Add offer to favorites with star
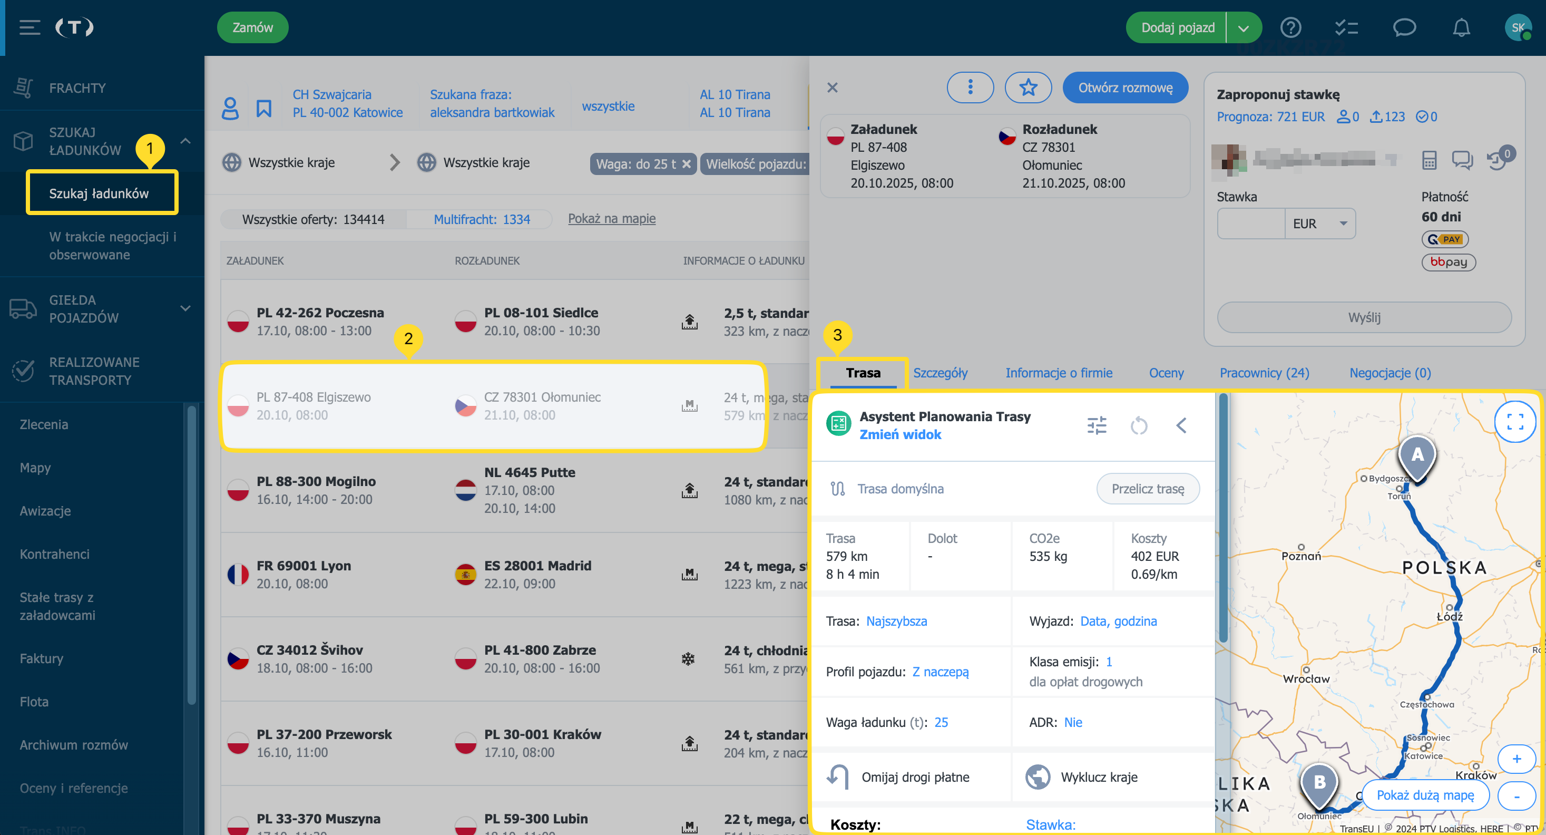The width and height of the screenshot is (1546, 835). tap(1028, 88)
